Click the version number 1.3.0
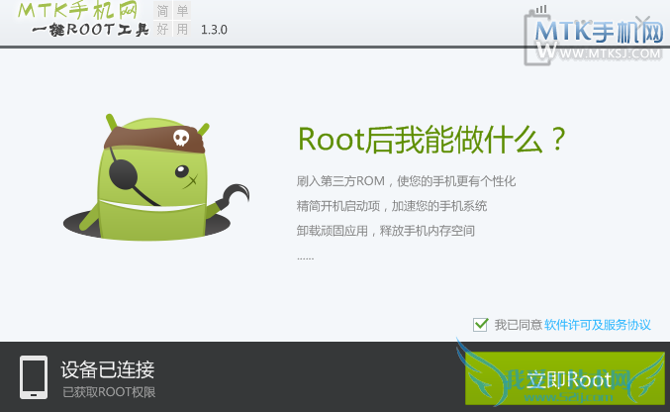The height and width of the screenshot is (412, 670). click(214, 30)
